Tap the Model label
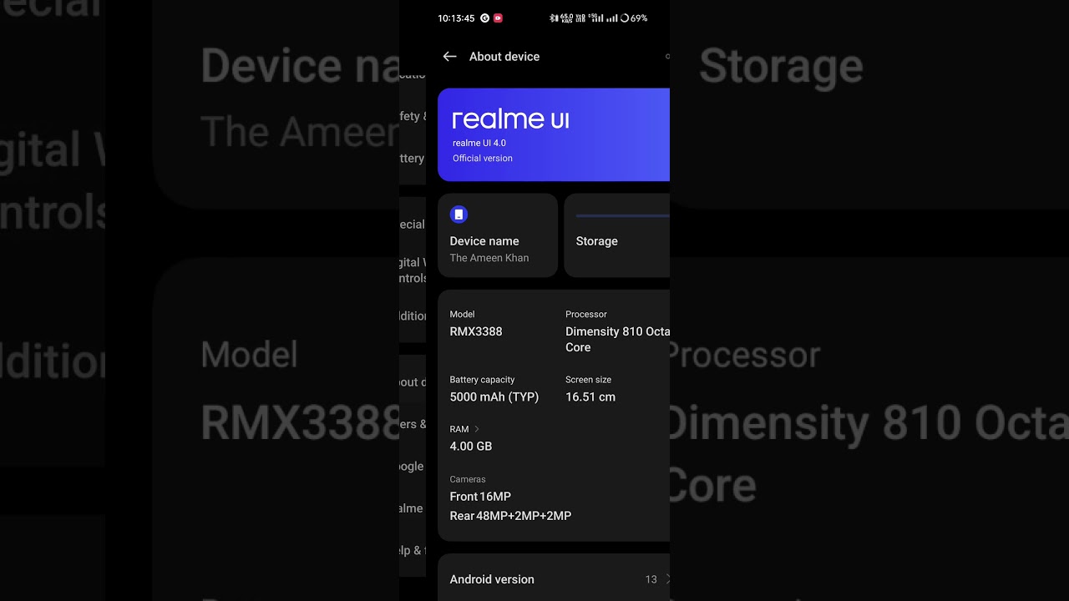The image size is (1069, 601). click(x=462, y=314)
